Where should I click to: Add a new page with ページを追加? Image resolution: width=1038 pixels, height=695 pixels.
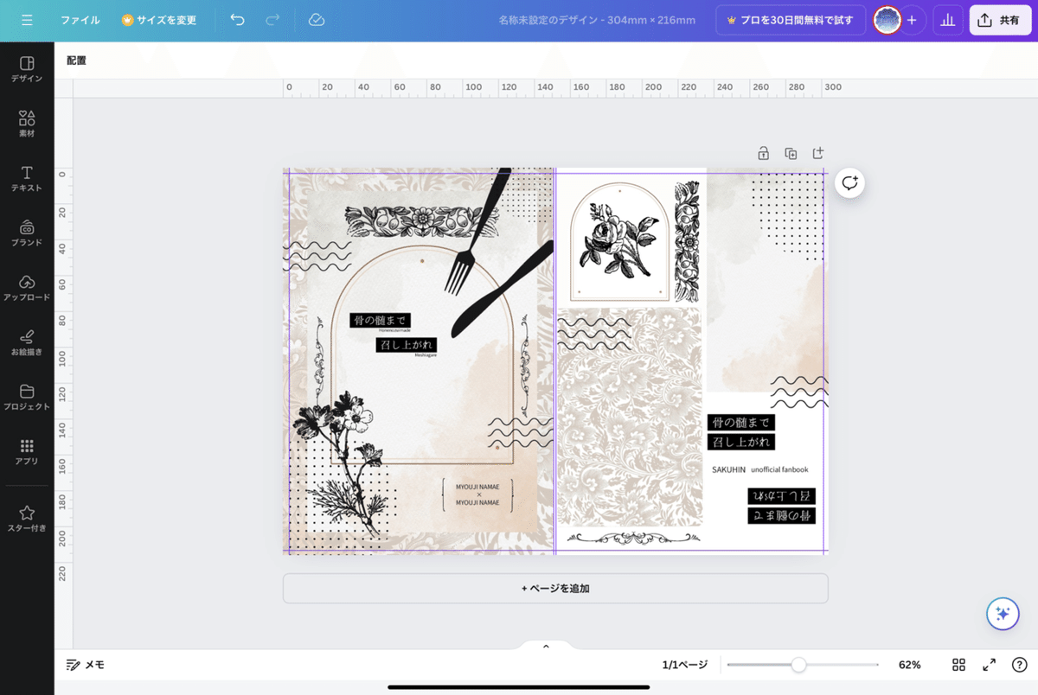pos(554,588)
